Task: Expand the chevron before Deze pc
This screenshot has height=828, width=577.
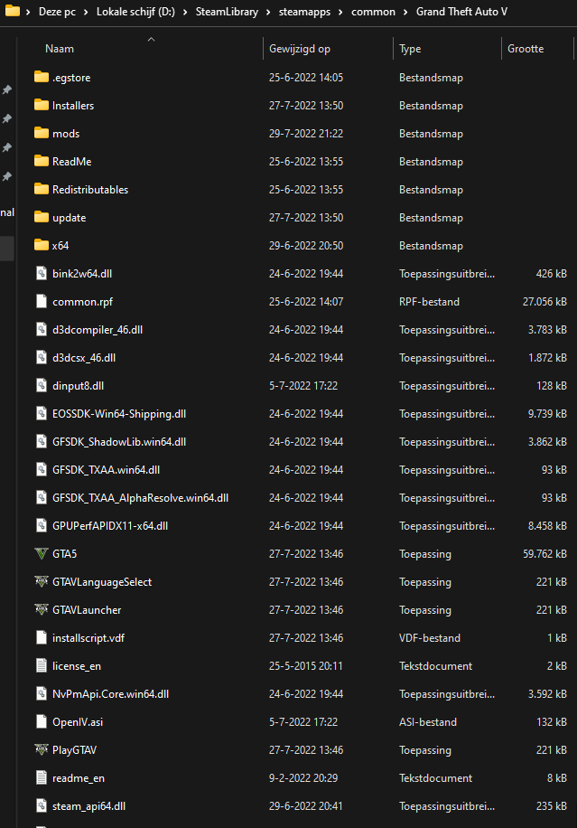Action: pos(28,12)
